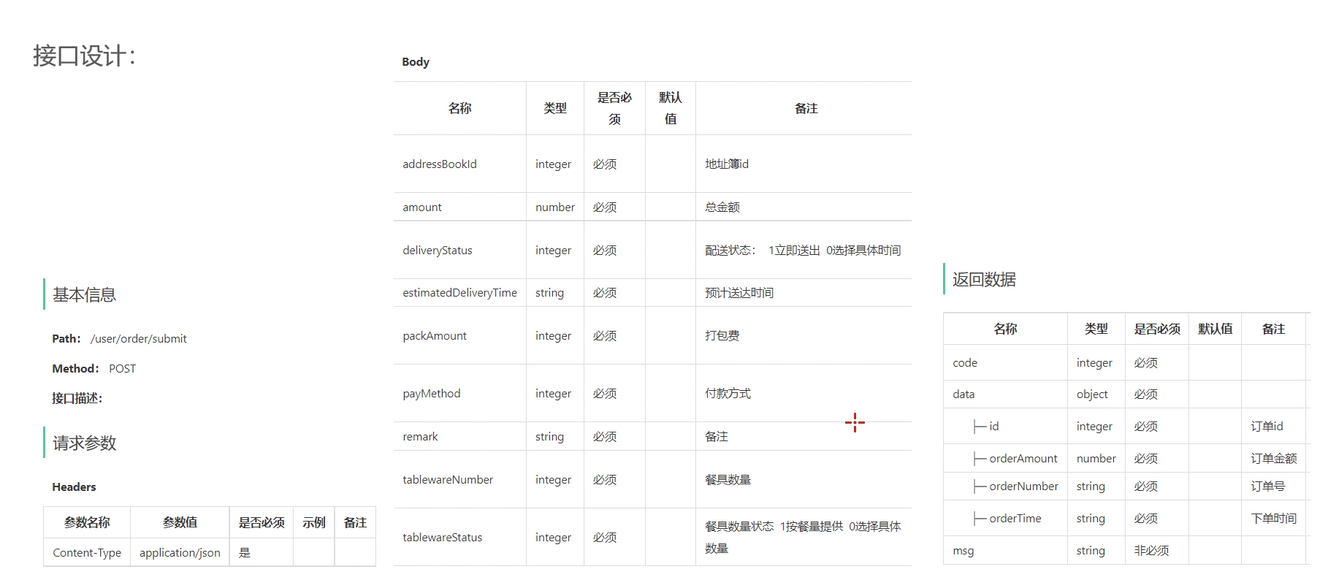1328x580 pixels.
Task: Click the Body subheading
Action: coord(416,61)
